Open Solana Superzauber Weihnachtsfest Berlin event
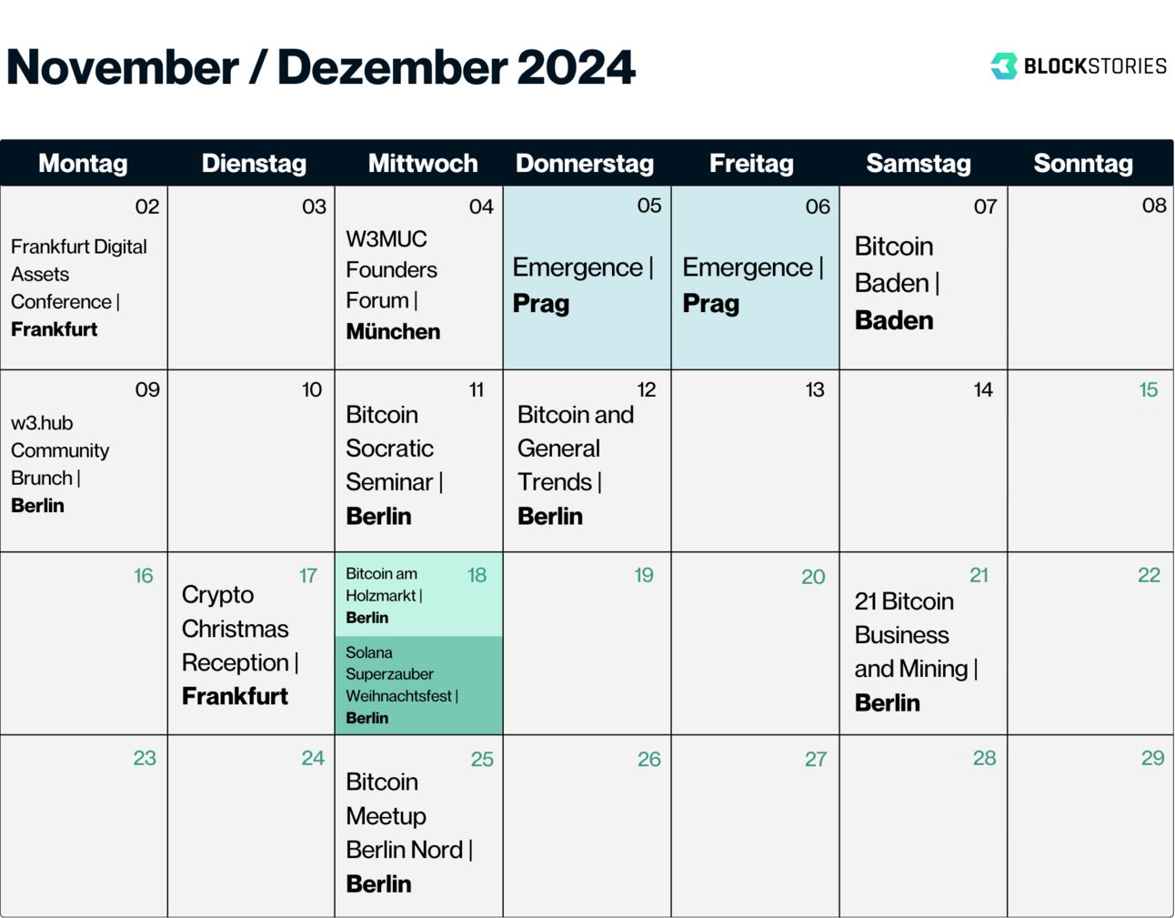 419,685
